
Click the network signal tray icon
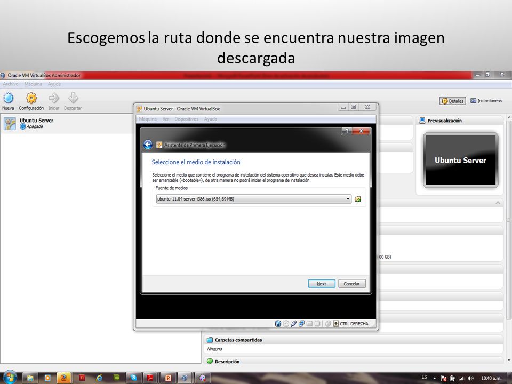coord(461,378)
